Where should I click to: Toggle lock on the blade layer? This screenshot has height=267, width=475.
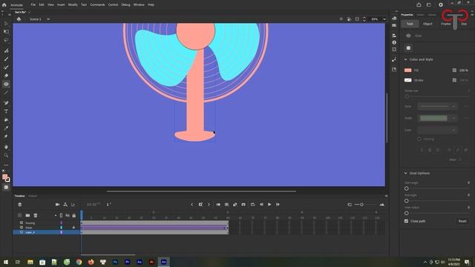click(73, 228)
